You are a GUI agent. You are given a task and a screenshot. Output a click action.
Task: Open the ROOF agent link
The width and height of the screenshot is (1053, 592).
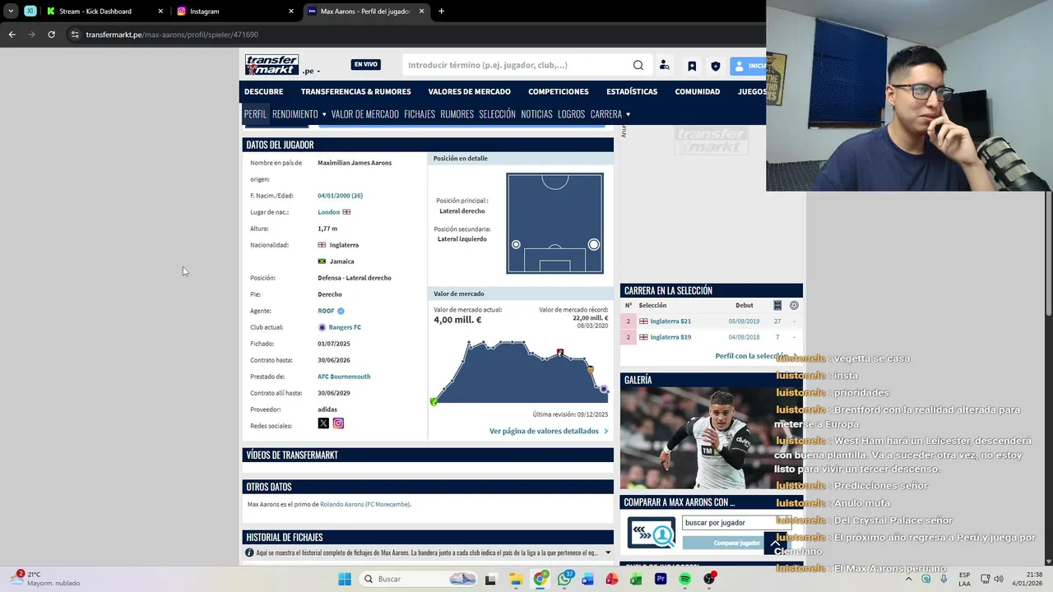[x=326, y=311]
